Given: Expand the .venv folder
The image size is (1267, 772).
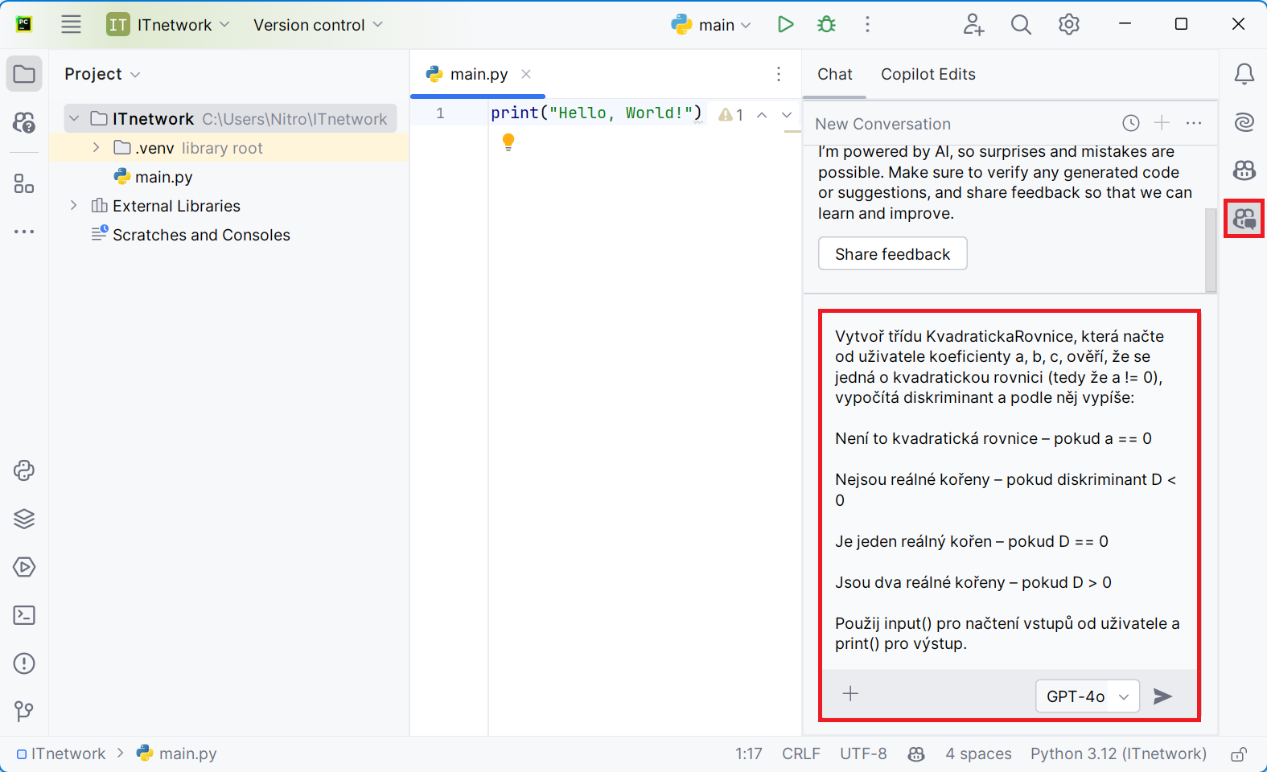Looking at the screenshot, I should pos(96,148).
